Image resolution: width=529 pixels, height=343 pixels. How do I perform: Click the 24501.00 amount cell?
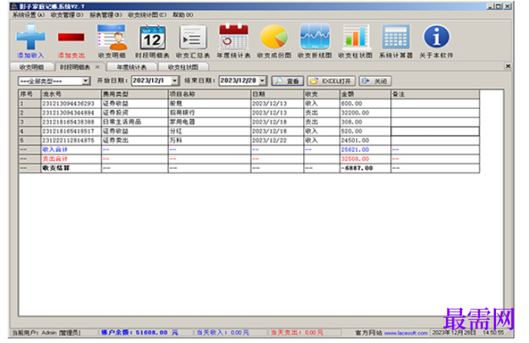tap(365, 140)
